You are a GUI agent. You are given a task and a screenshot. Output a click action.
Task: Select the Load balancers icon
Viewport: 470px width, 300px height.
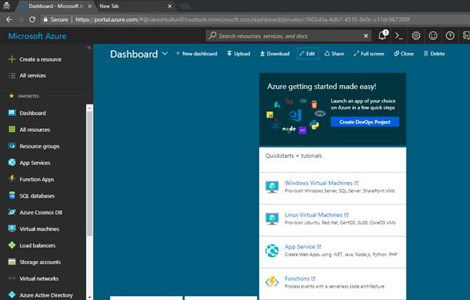point(12,245)
